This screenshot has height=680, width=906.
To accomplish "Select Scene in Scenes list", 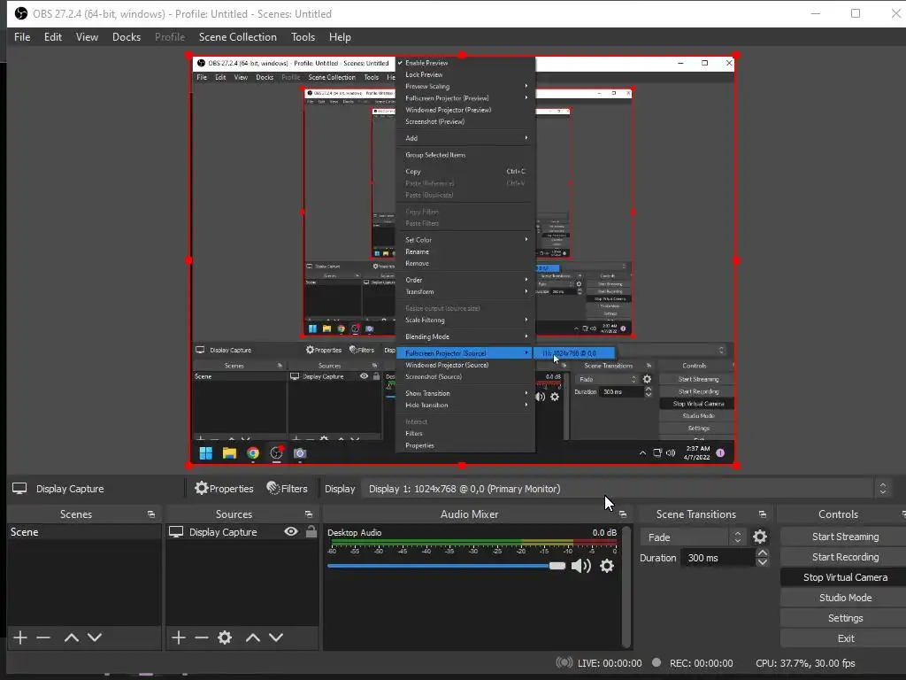I will 84,532.
